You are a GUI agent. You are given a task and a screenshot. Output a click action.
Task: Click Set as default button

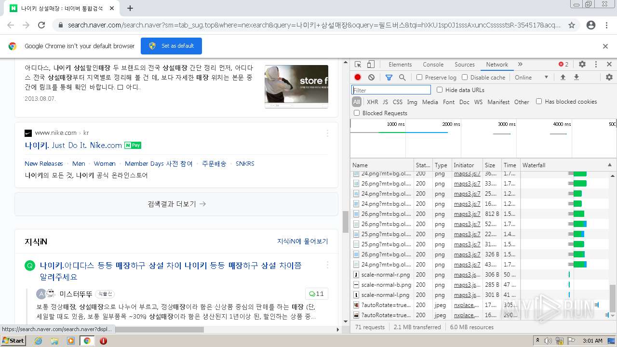coord(171,46)
